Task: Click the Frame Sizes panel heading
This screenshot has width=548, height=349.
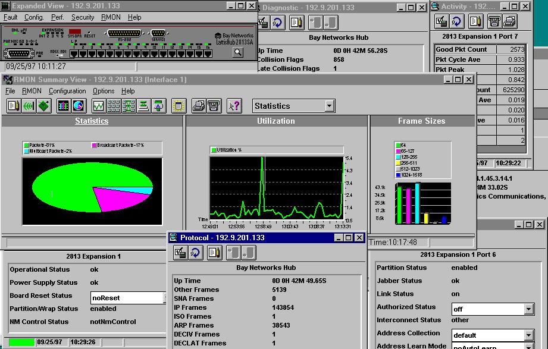Action: (x=421, y=121)
